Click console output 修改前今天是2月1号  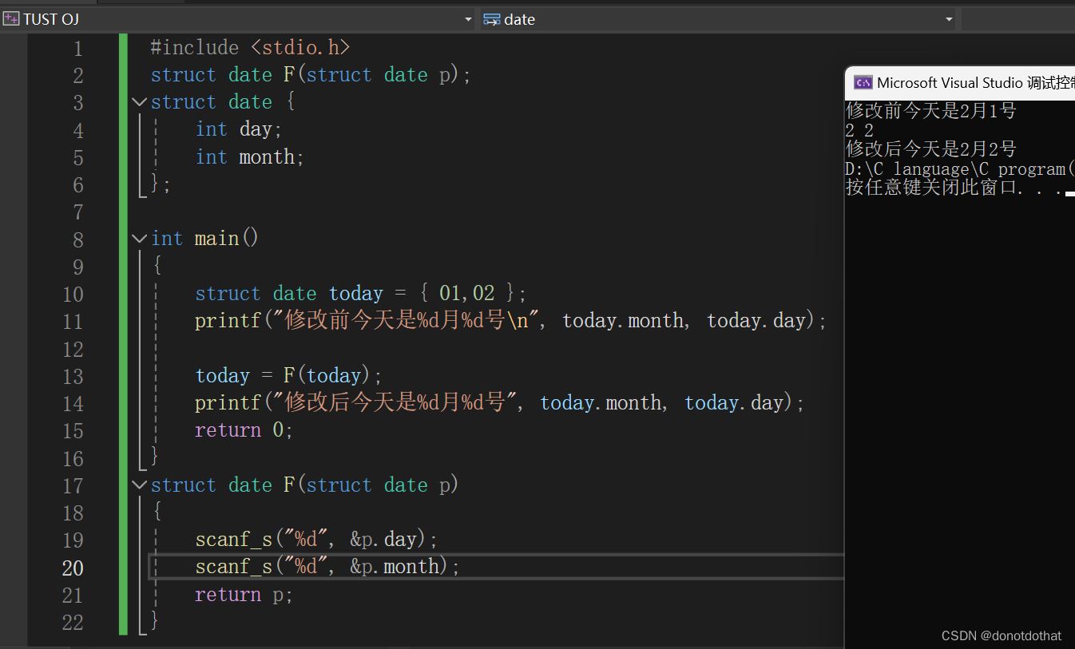point(931,111)
